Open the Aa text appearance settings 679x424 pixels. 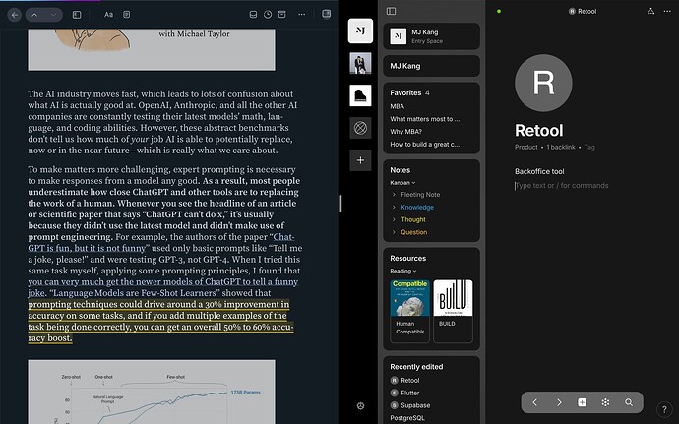click(x=108, y=15)
